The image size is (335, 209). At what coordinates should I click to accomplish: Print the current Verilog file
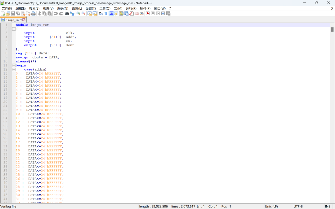pos(33,13)
